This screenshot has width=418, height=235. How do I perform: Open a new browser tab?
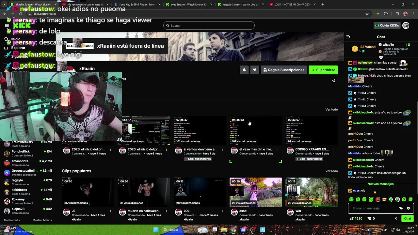(x=323, y=4)
